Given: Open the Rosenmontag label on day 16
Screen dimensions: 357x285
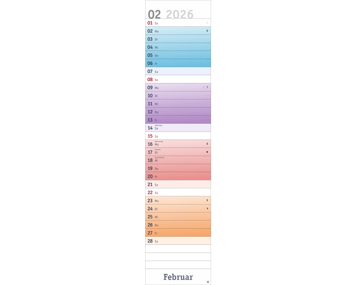Looking at the screenshot, I should tap(159, 141).
